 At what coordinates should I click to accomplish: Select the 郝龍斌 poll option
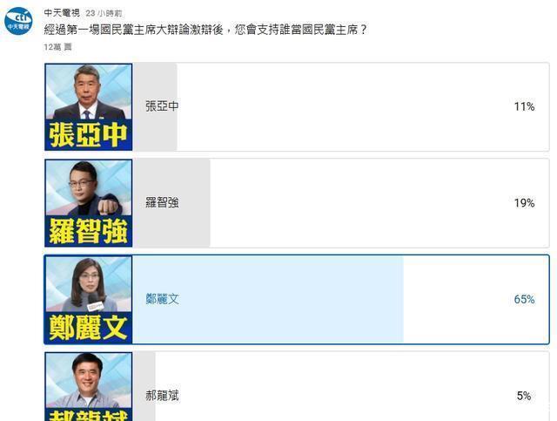(x=297, y=386)
